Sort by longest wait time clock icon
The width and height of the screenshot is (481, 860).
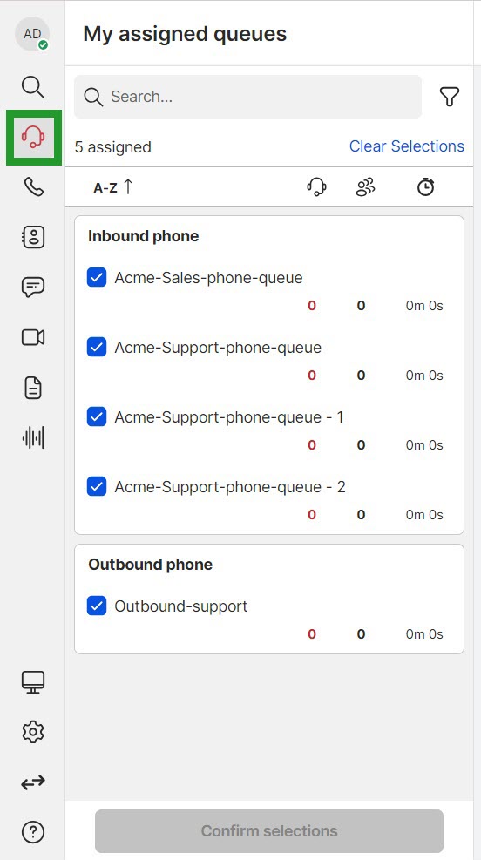[425, 187]
